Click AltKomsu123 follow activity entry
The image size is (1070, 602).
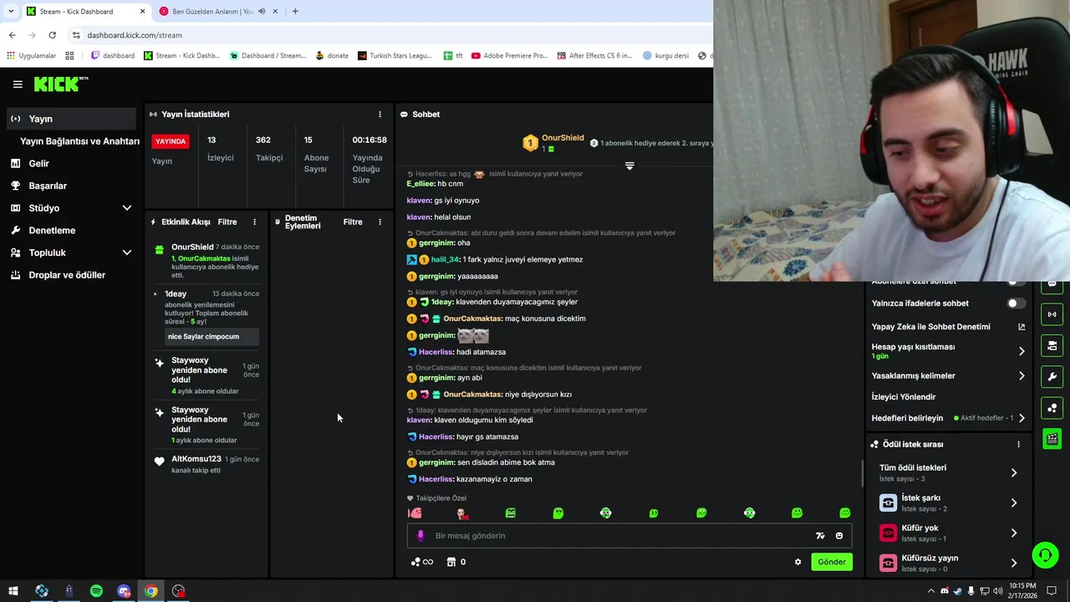[x=206, y=464]
